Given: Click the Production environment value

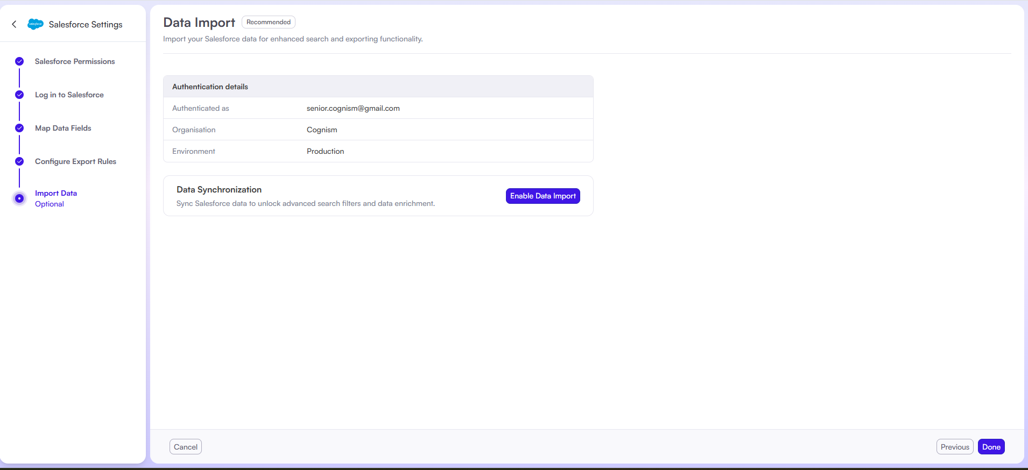Looking at the screenshot, I should click(x=325, y=151).
